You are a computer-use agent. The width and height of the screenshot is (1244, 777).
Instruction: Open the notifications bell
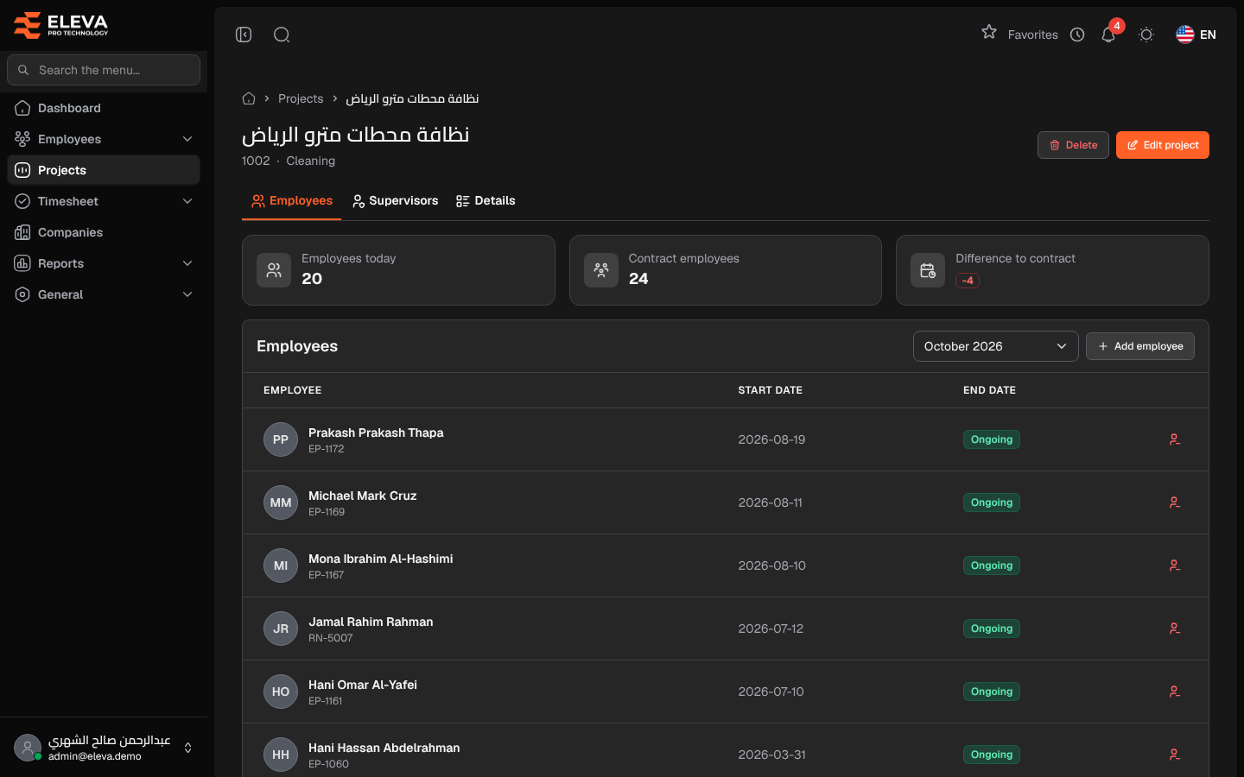(x=1108, y=35)
